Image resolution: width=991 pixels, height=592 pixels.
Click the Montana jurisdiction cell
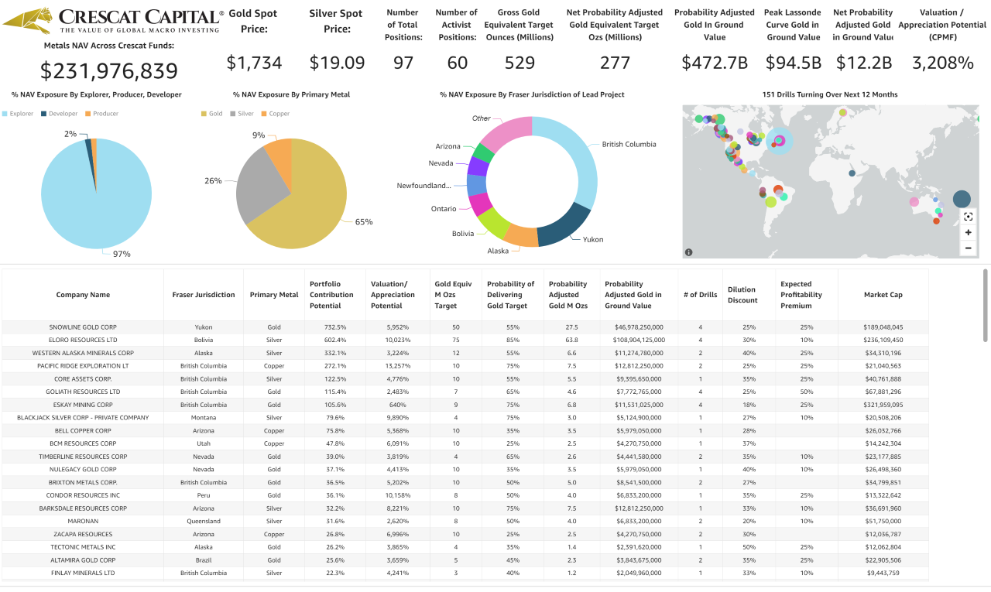click(x=204, y=418)
